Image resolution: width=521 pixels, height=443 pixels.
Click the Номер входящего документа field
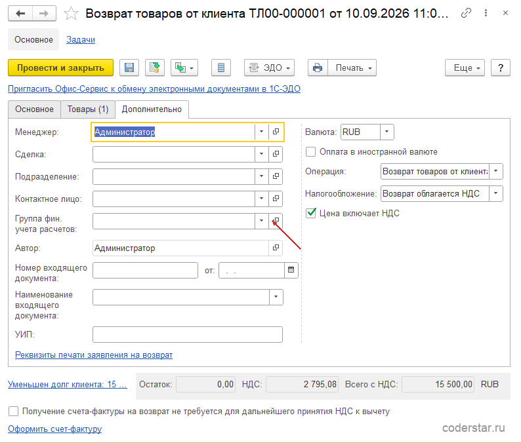pos(145,271)
